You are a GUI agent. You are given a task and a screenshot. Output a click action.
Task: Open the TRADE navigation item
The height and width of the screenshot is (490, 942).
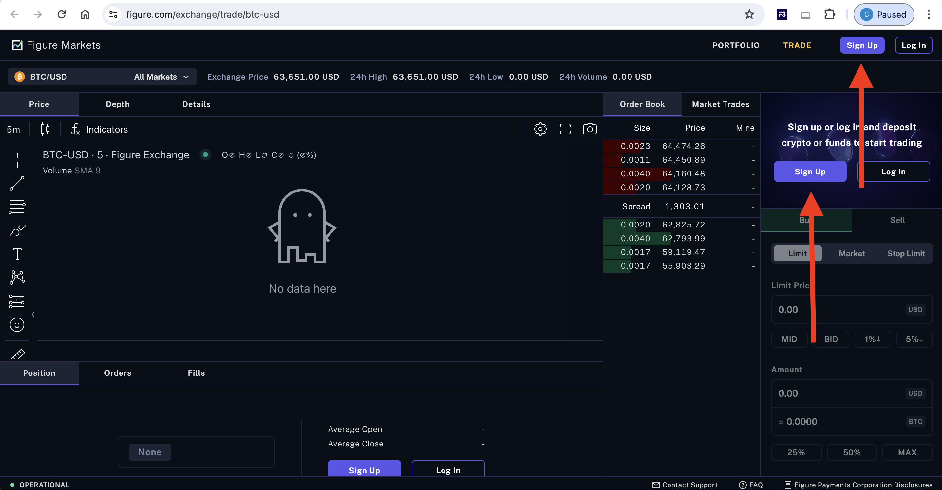tap(797, 45)
